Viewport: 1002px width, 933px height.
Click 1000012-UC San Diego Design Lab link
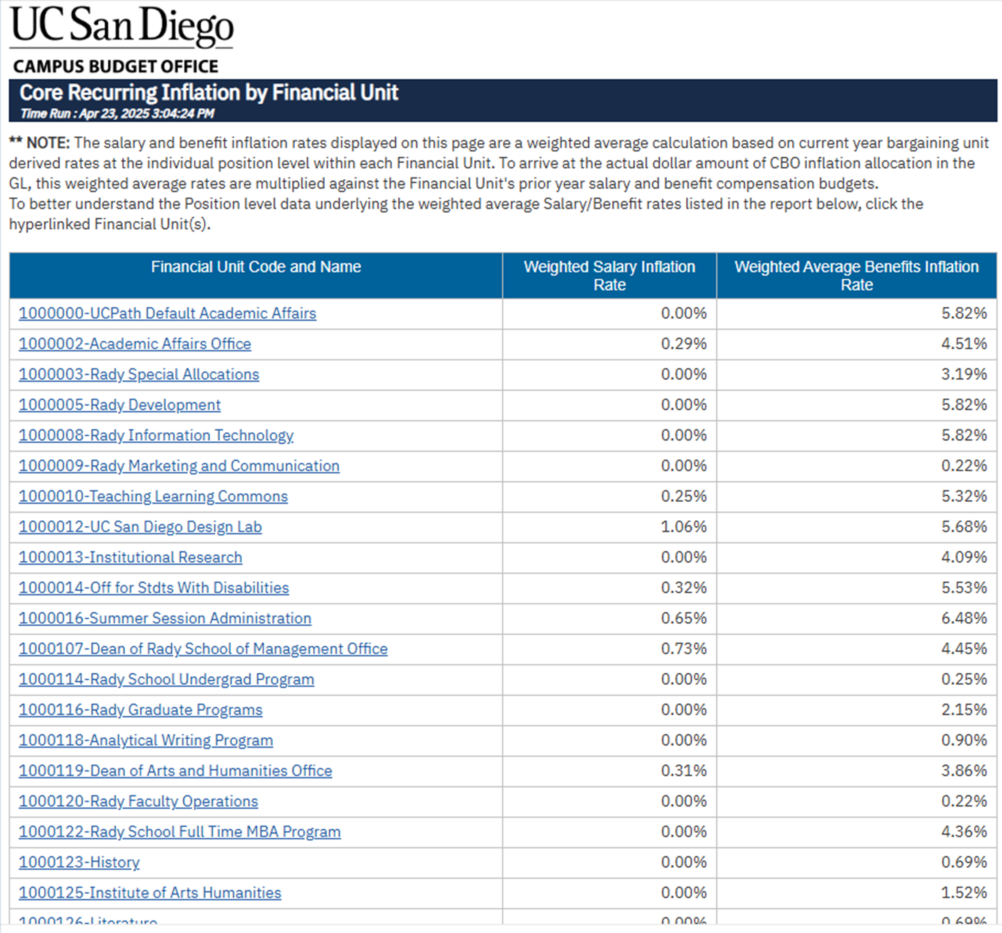[x=140, y=527]
